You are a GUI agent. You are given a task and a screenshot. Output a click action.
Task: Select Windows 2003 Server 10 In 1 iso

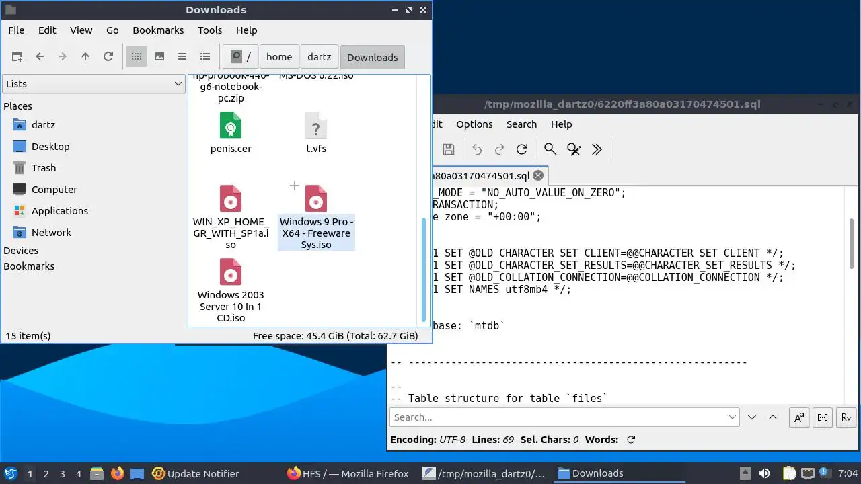tap(231, 290)
